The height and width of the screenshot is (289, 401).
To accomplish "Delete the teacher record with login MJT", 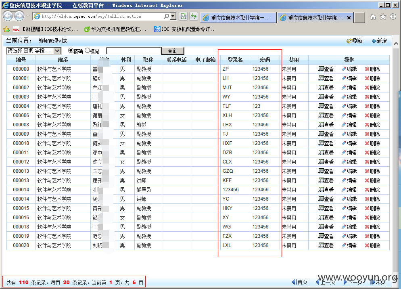I will (x=372, y=88).
